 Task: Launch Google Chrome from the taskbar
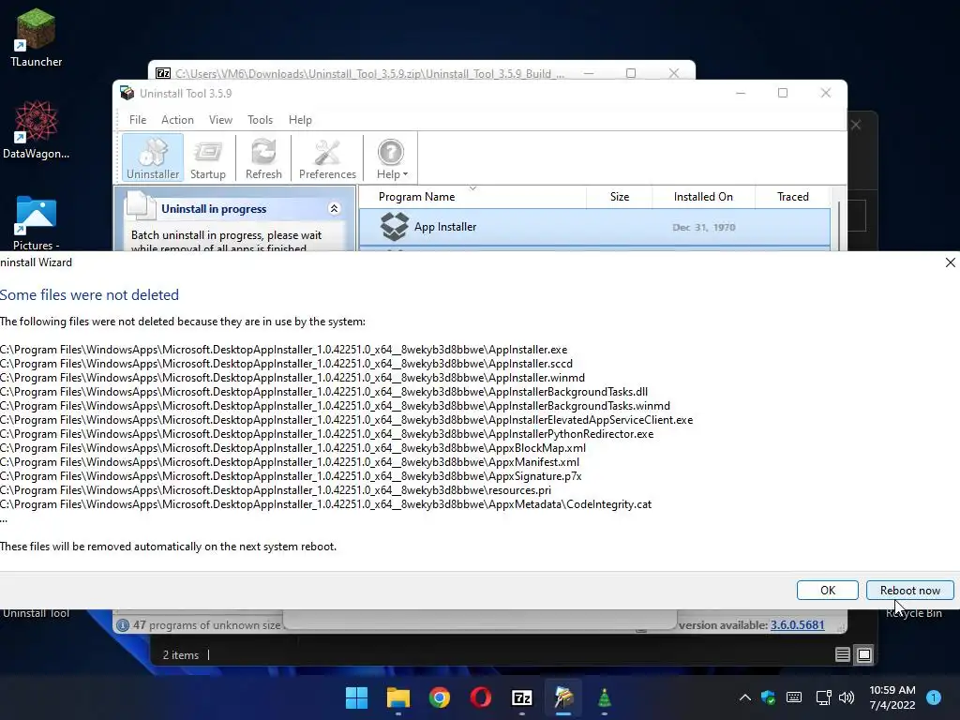439,697
